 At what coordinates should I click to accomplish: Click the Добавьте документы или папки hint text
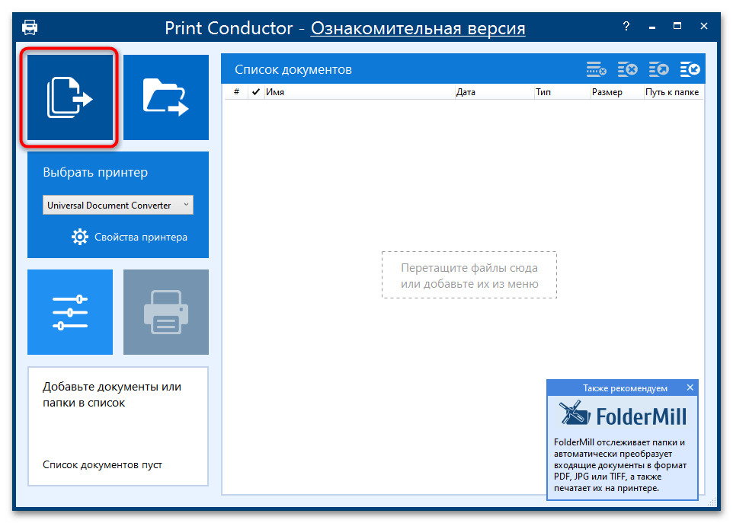pyautogui.click(x=112, y=394)
